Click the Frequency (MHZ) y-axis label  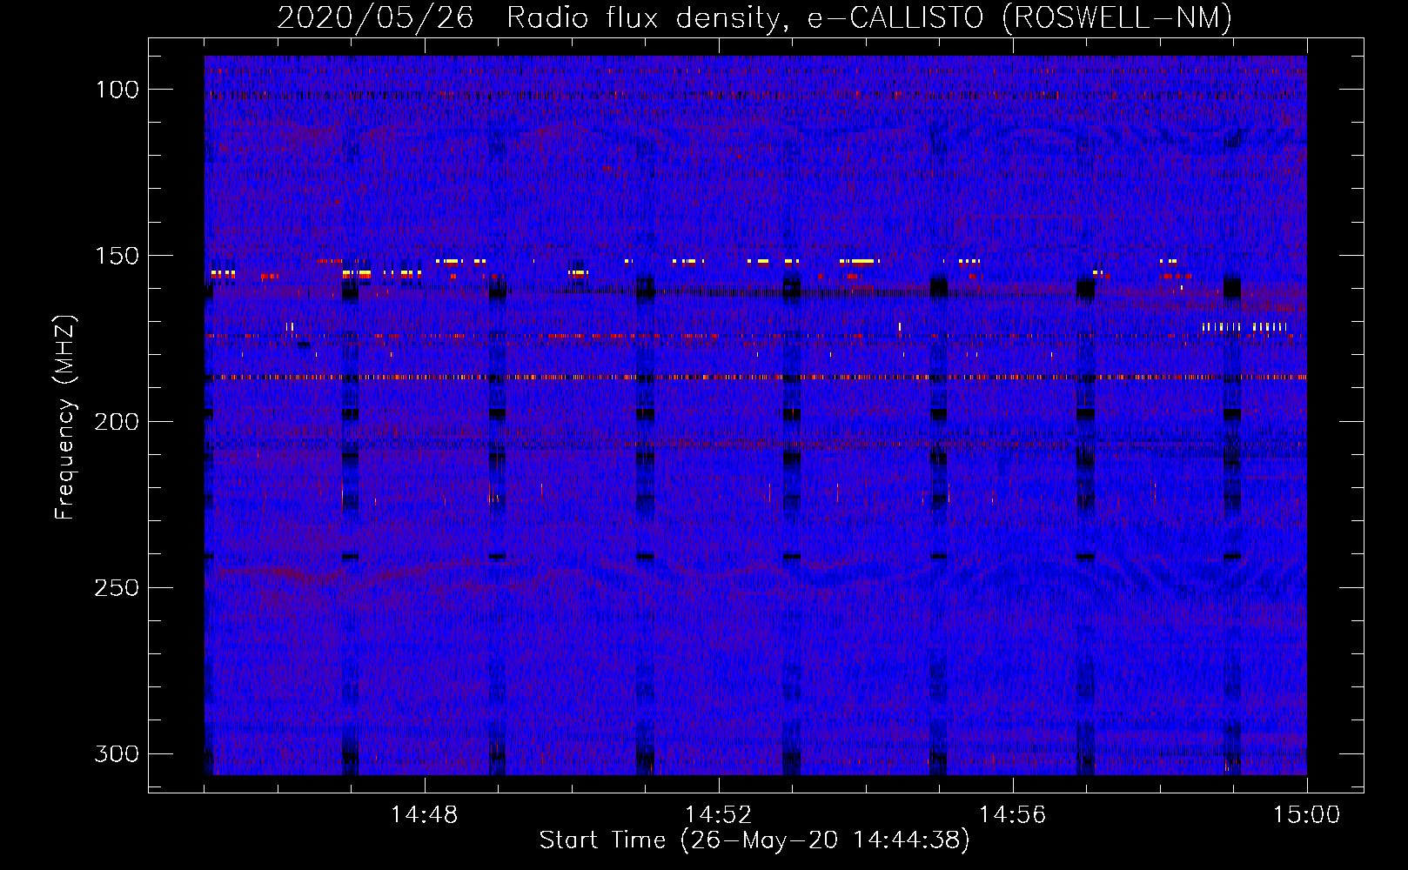pyautogui.click(x=65, y=417)
